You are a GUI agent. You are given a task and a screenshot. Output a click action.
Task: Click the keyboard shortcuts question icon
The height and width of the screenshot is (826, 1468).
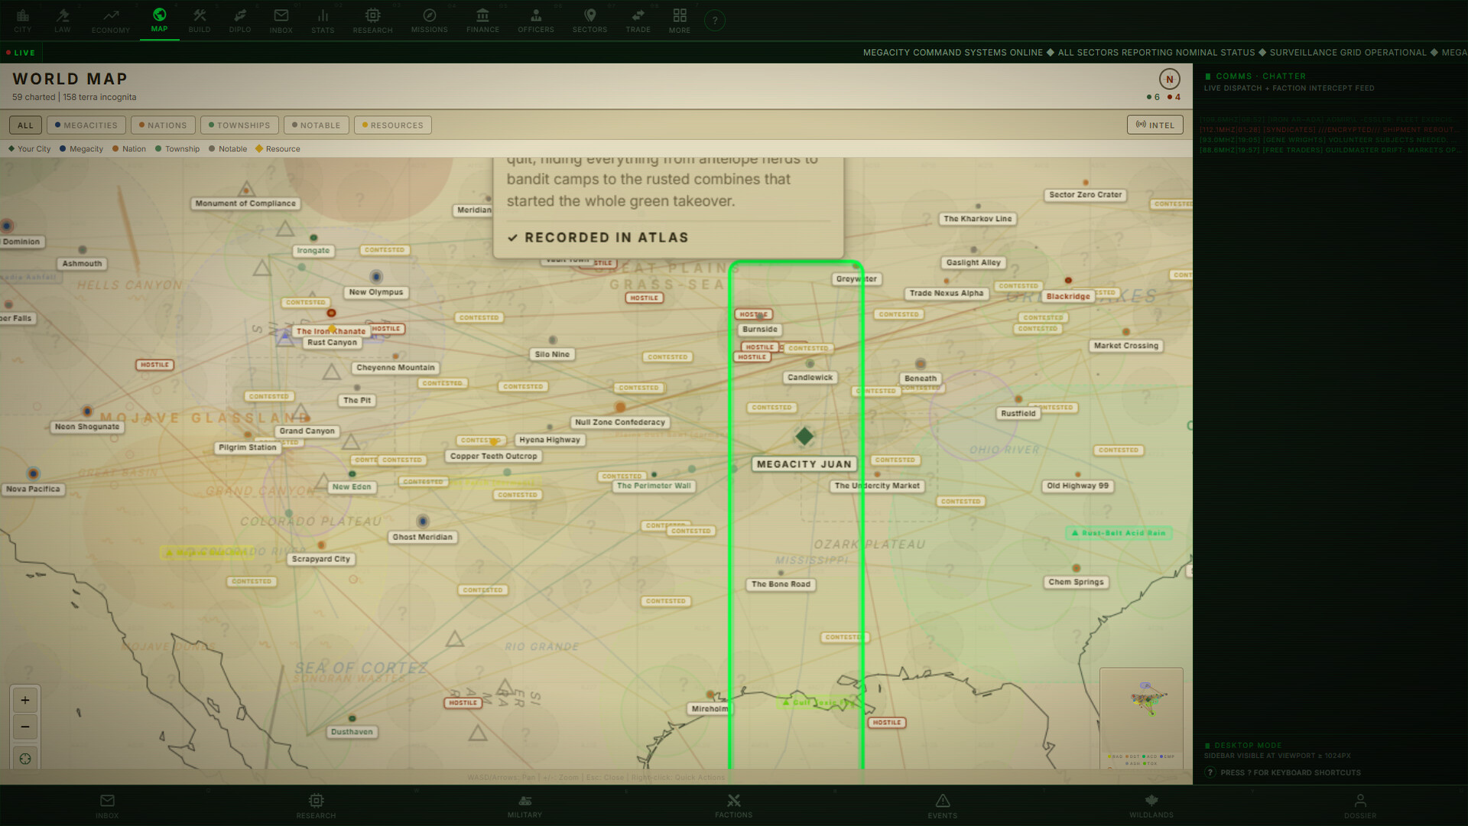click(1210, 772)
